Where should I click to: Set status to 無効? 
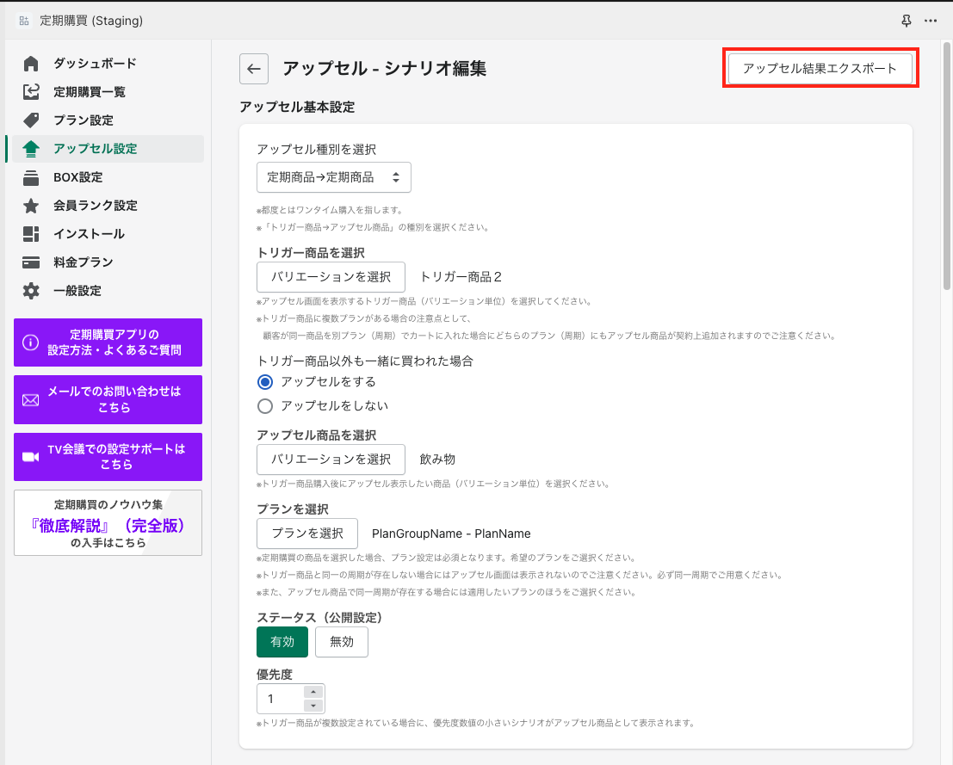pos(342,642)
